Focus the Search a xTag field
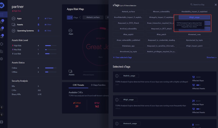 202,5
